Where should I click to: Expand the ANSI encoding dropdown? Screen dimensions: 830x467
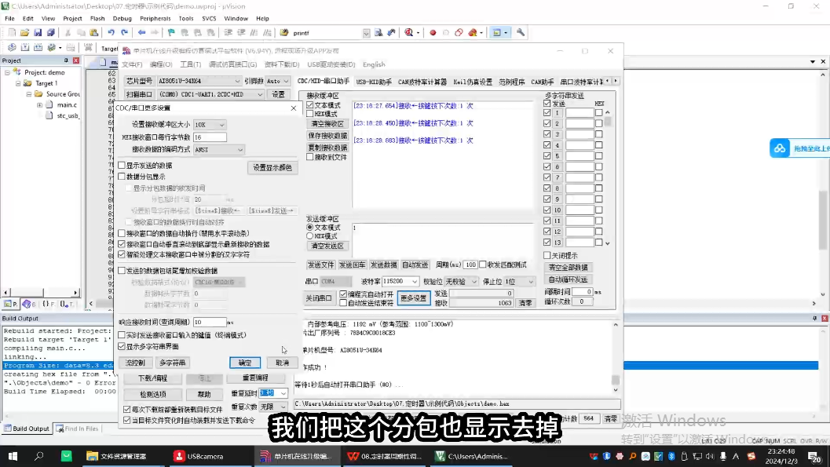click(x=218, y=150)
